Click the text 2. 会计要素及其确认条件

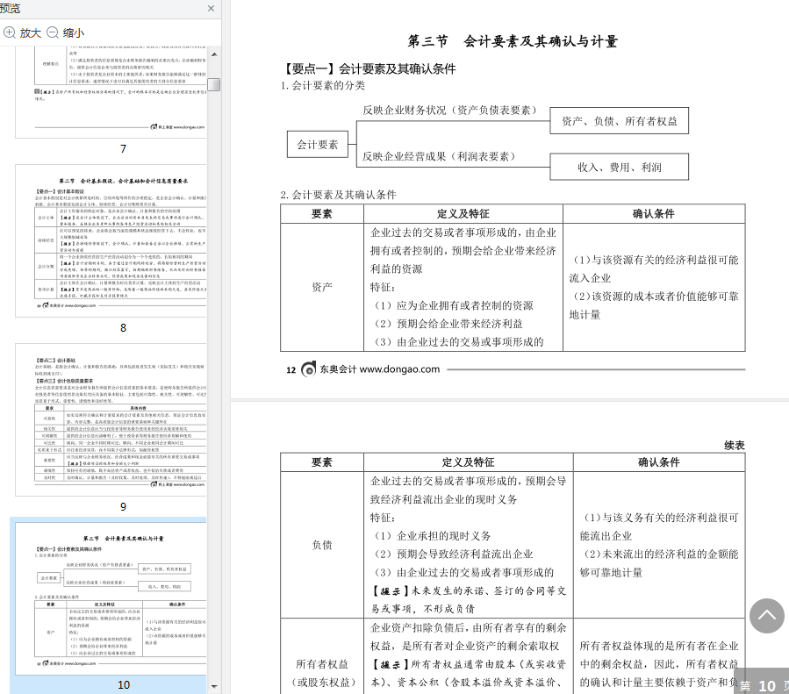click(339, 195)
